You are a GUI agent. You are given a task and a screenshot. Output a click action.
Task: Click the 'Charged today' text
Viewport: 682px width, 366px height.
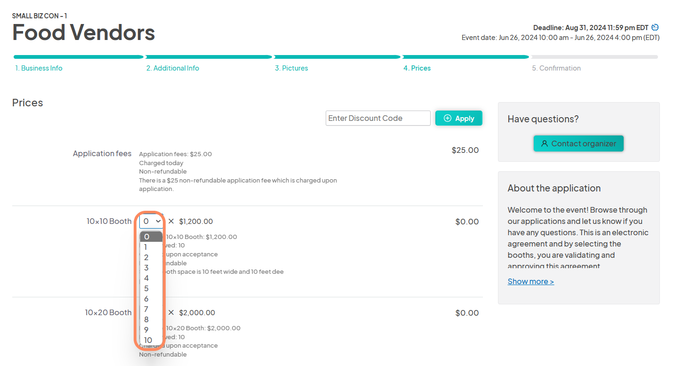pyautogui.click(x=161, y=163)
